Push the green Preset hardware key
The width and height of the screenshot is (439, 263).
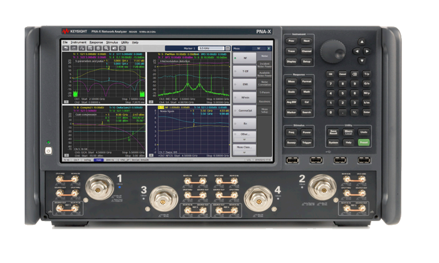click(x=364, y=143)
